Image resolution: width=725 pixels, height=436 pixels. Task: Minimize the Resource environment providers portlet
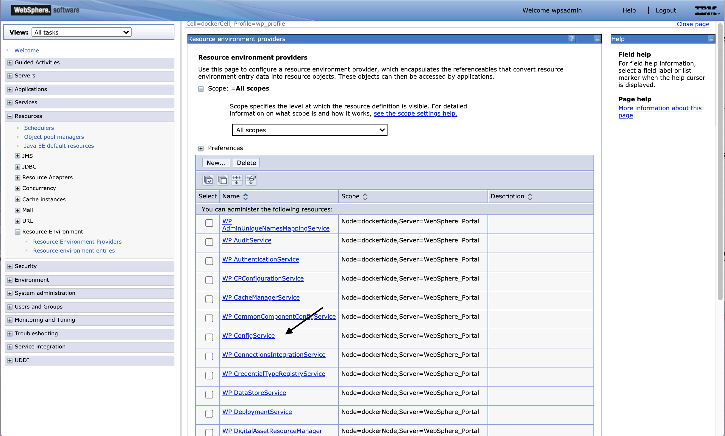pos(597,39)
